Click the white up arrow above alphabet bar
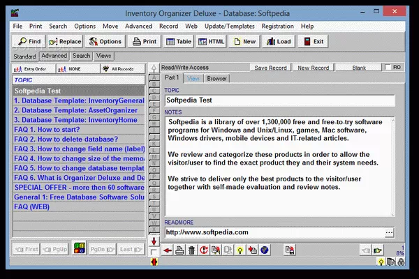Screen dimensions: 419x279 point(154,68)
